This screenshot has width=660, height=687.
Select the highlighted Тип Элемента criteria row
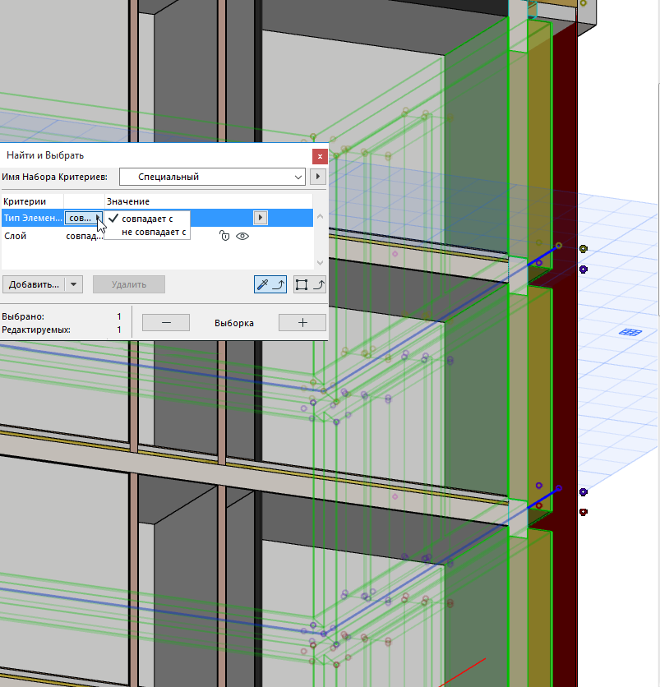pyautogui.click(x=33, y=217)
